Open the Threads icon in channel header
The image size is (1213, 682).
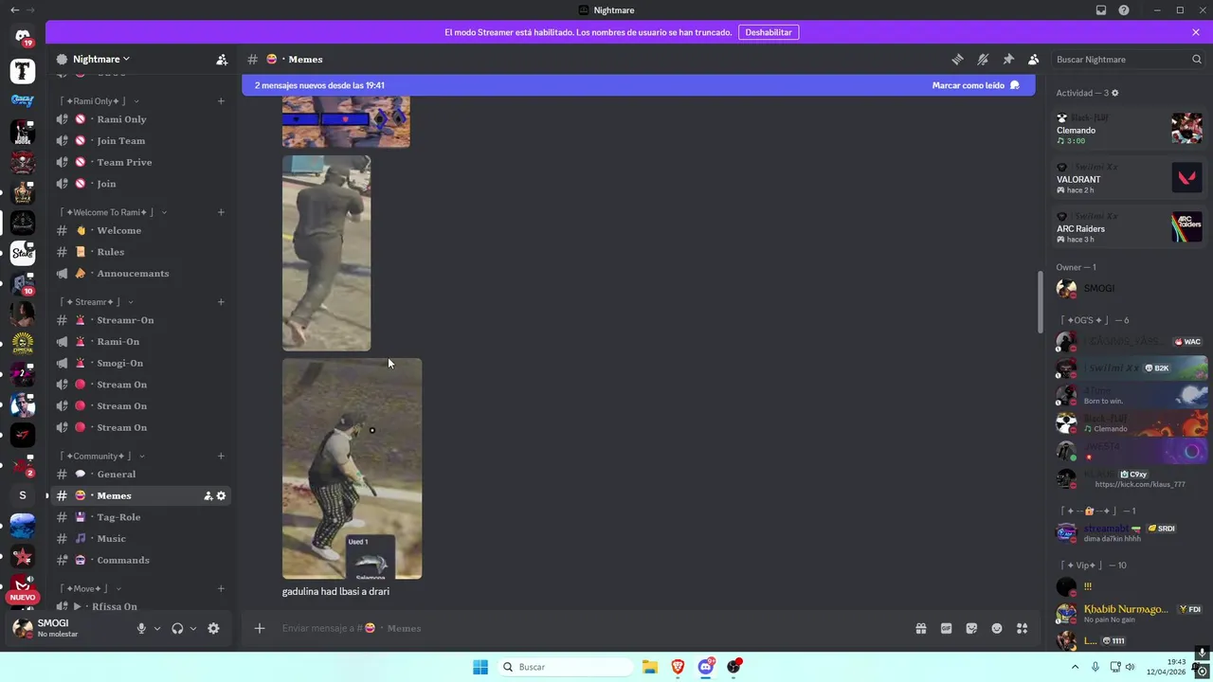(957, 59)
